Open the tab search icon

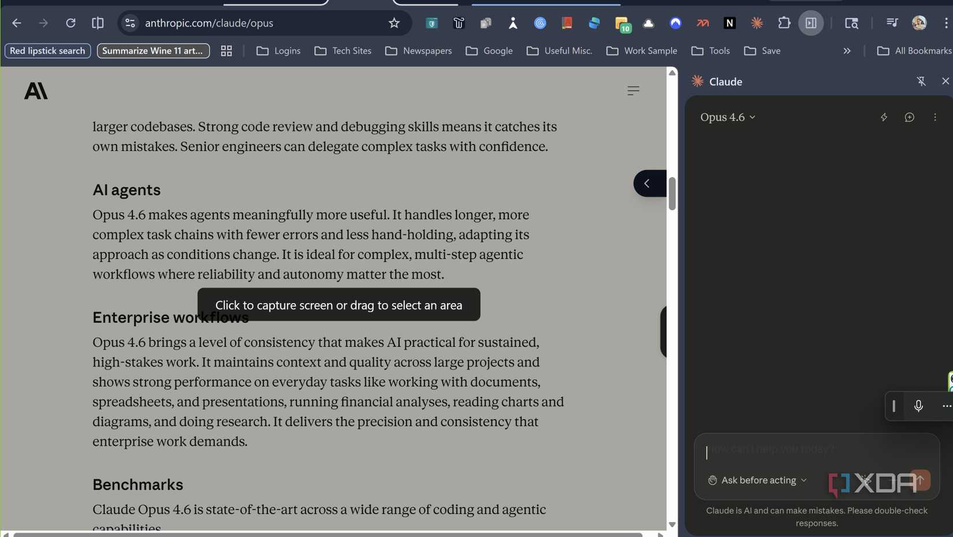pos(851,23)
